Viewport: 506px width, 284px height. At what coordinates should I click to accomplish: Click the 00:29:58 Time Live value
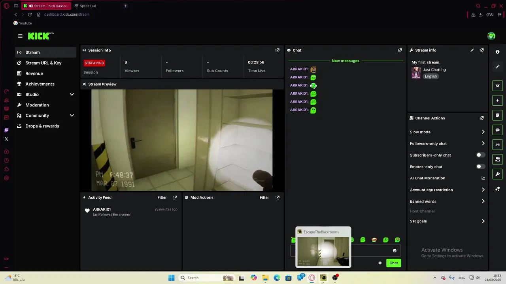click(x=256, y=62)
